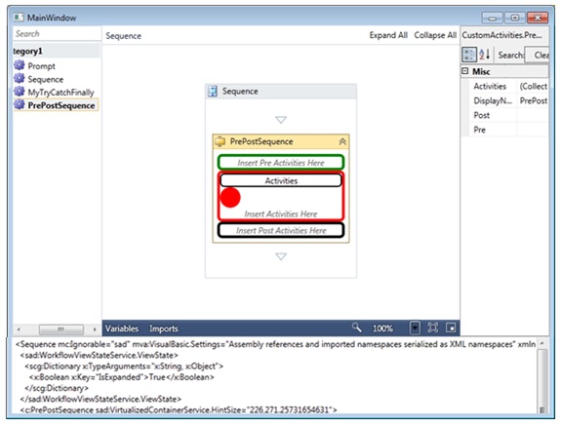This screenshot has height=425, width=561.
Task: Click the Category1 toolbox header
Action: [x=57, y=51]
